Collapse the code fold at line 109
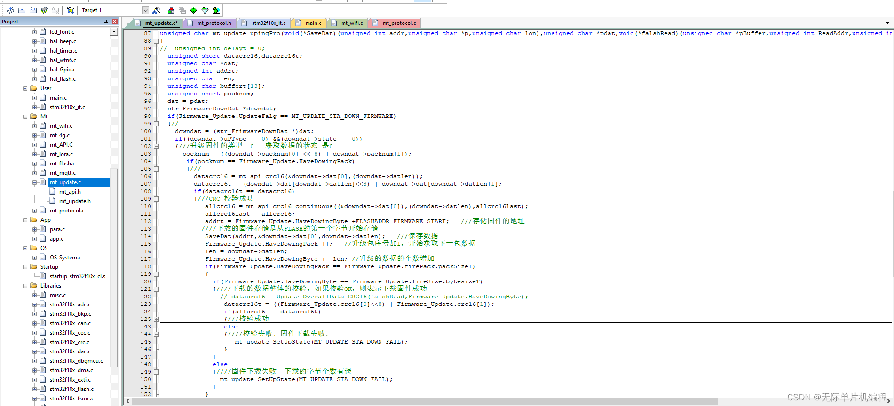Viewport: 894px width, 406px height. [x=157, y=199]
